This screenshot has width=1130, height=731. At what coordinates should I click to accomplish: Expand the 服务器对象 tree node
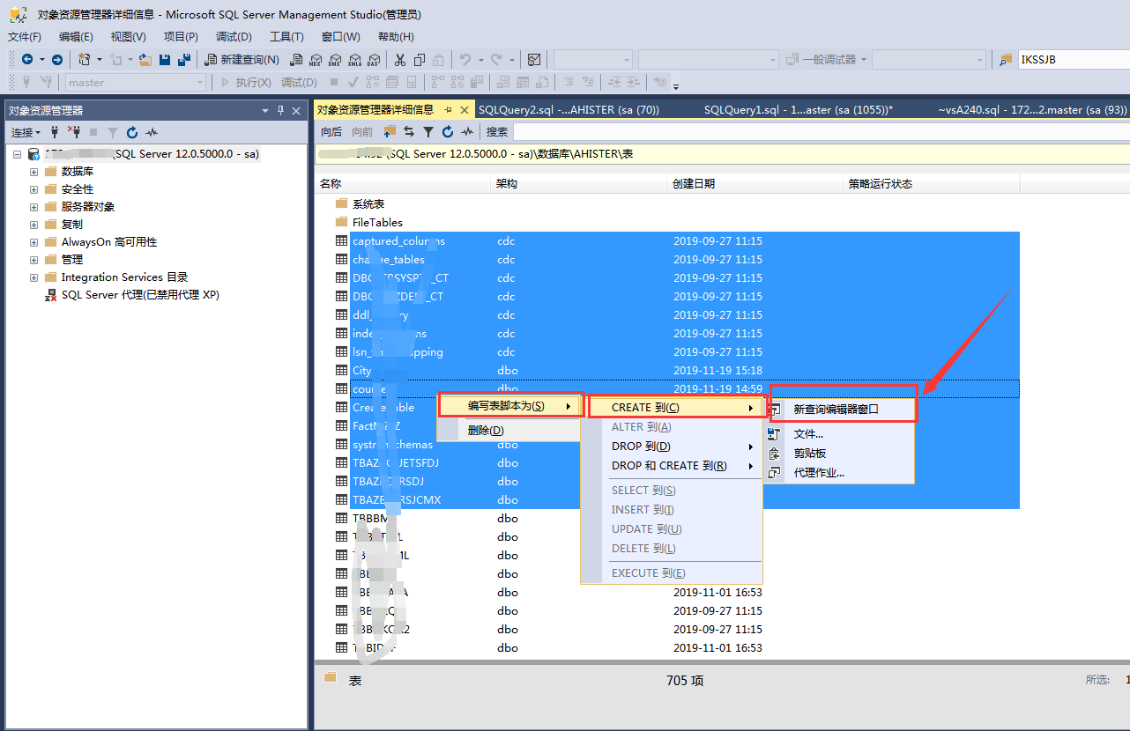(x=33, y=206)
